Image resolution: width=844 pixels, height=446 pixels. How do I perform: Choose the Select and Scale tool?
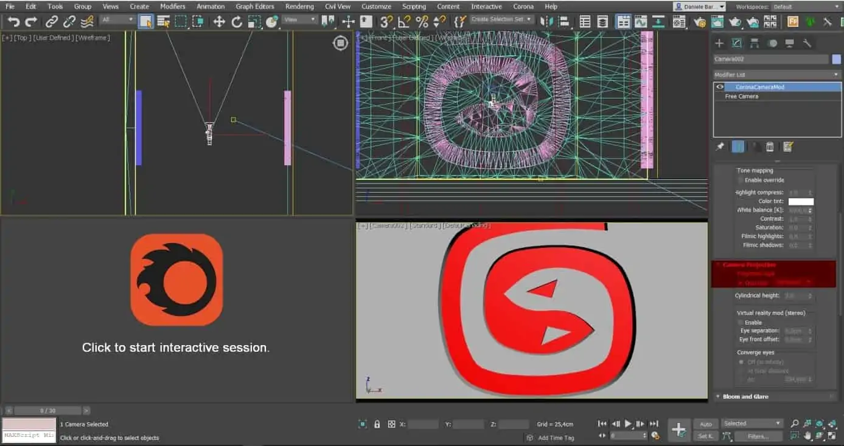[x=254, y=22]
